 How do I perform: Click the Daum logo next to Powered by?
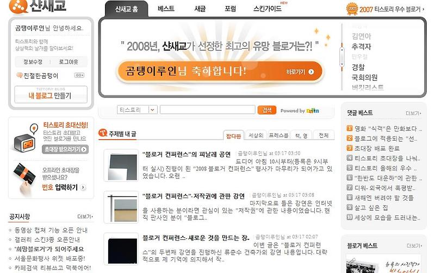point(313,111)
